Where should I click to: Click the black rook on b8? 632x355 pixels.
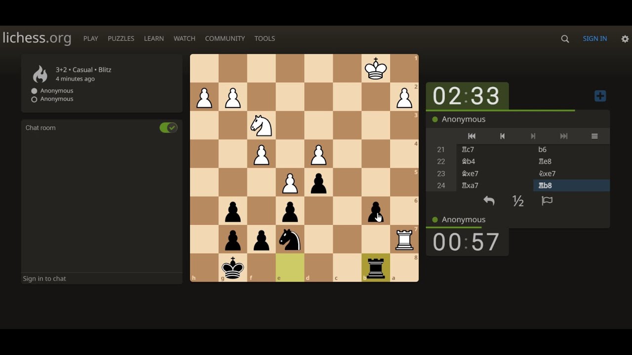point(376,268)
